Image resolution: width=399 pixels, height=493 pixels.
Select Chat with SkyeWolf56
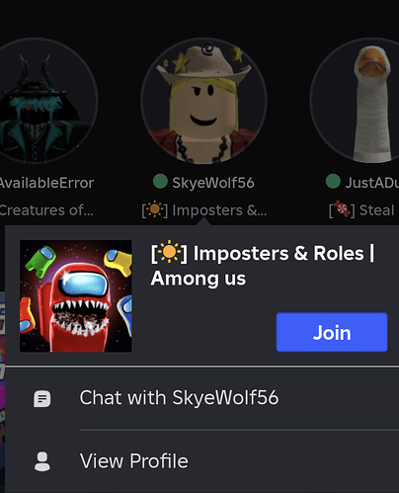(202, 398)
